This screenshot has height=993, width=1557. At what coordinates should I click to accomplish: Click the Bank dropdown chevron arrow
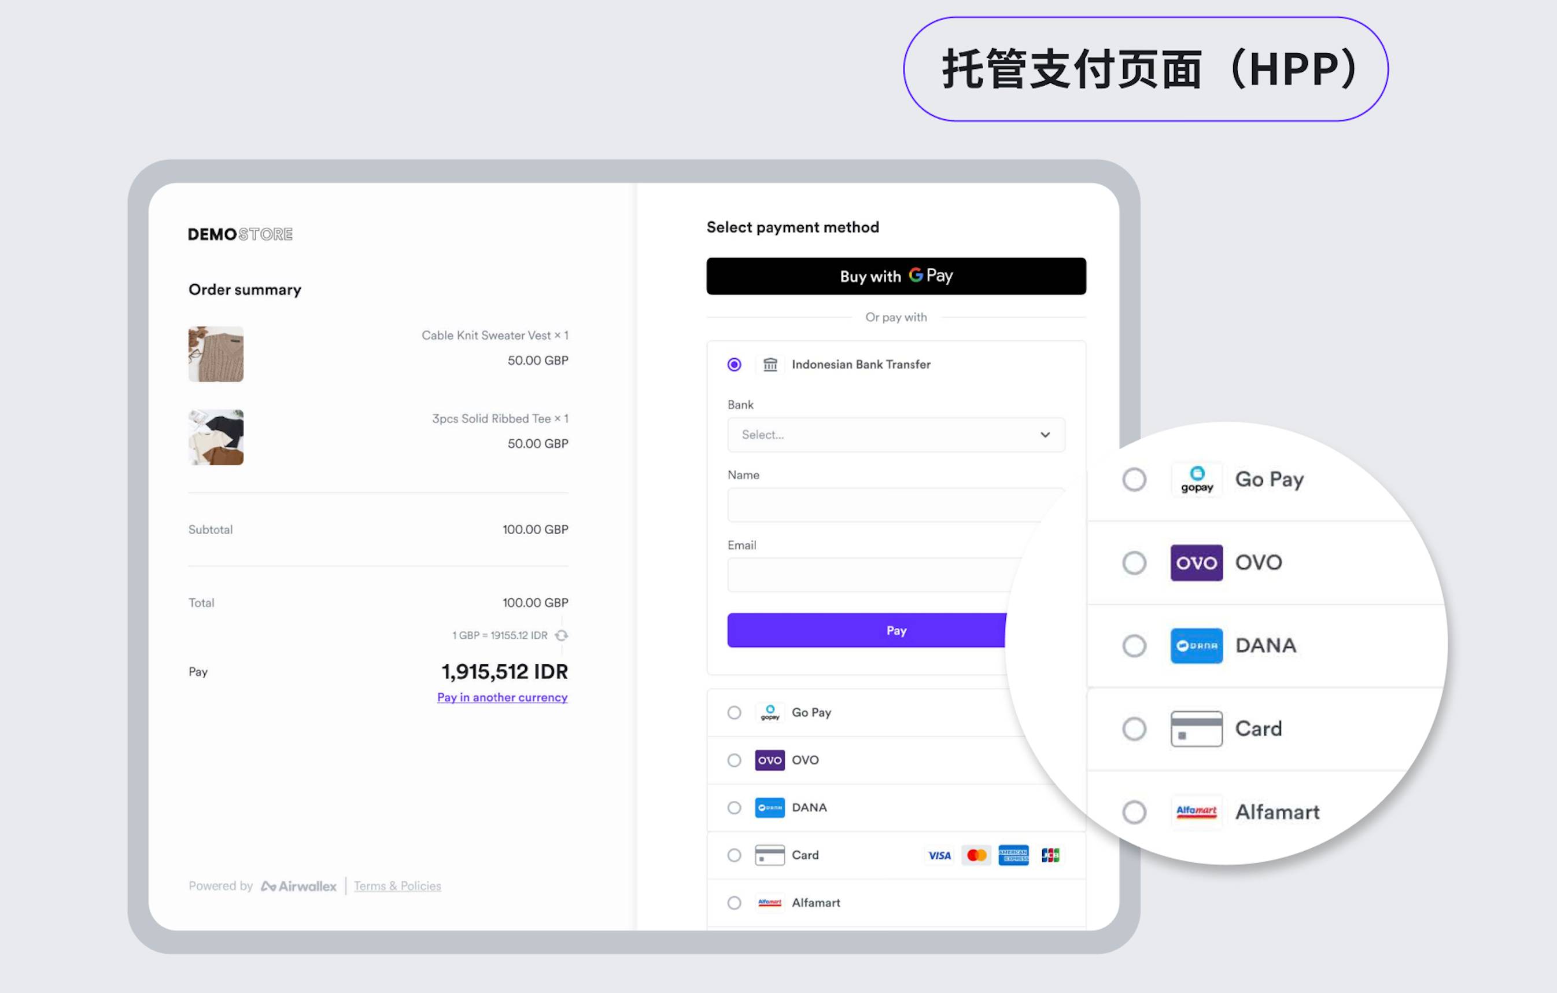pyautogui.click(x=1045, y=435)
